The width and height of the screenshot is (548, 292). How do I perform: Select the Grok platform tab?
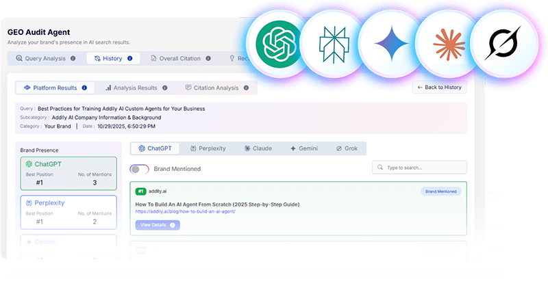point(347,148)
